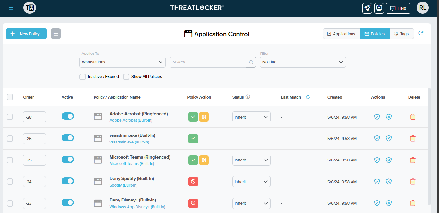Toggle Active switch for vssadmin.exe policy
Screen dimensions: 439x213
[x=68, y=138]
